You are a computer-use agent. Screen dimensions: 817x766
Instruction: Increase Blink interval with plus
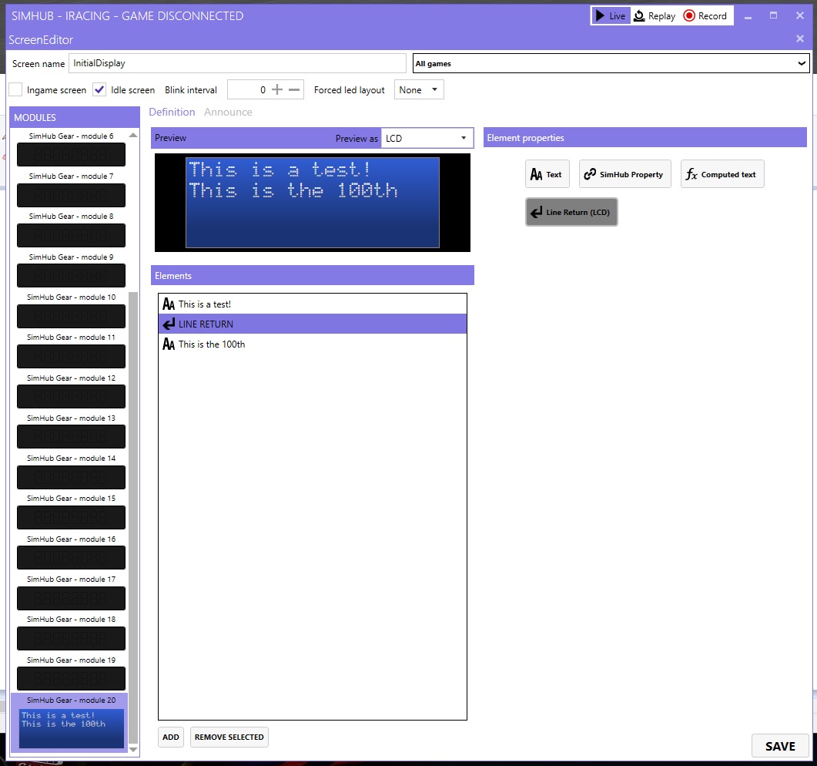pos(277,89)
